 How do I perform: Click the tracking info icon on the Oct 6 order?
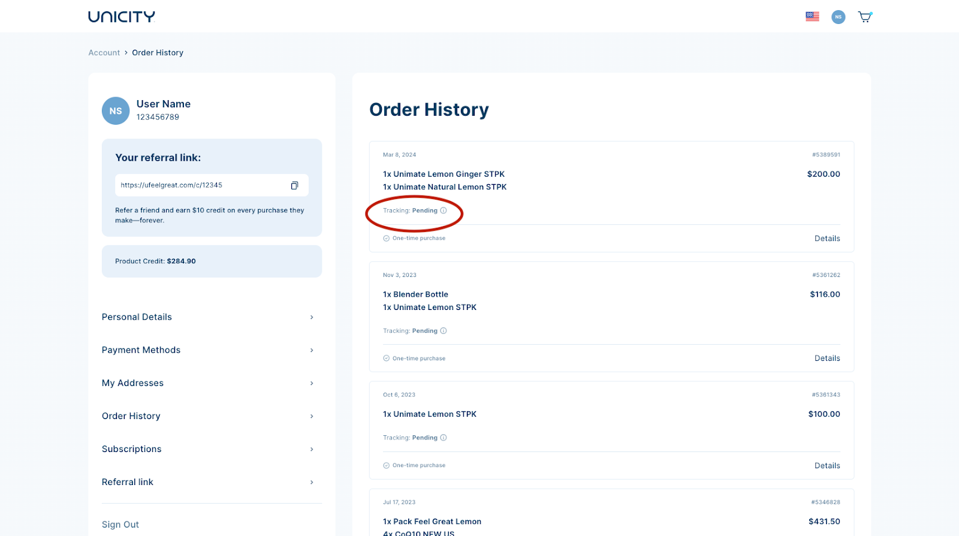pyautogui.click(x=444, y=438)
